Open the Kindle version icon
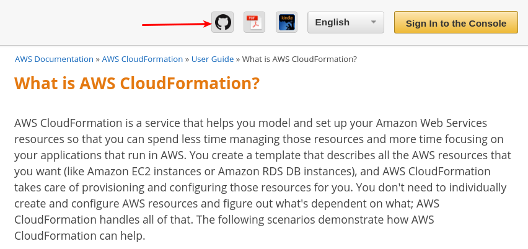This screenshot has height=249, width=528. pos(286,22)
